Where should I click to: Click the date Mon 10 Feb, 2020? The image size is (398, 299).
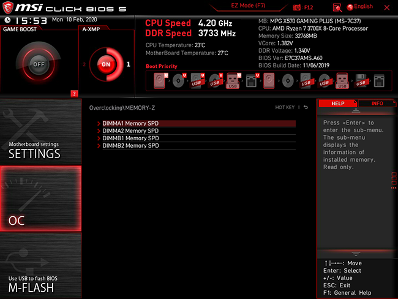(74, 20)
